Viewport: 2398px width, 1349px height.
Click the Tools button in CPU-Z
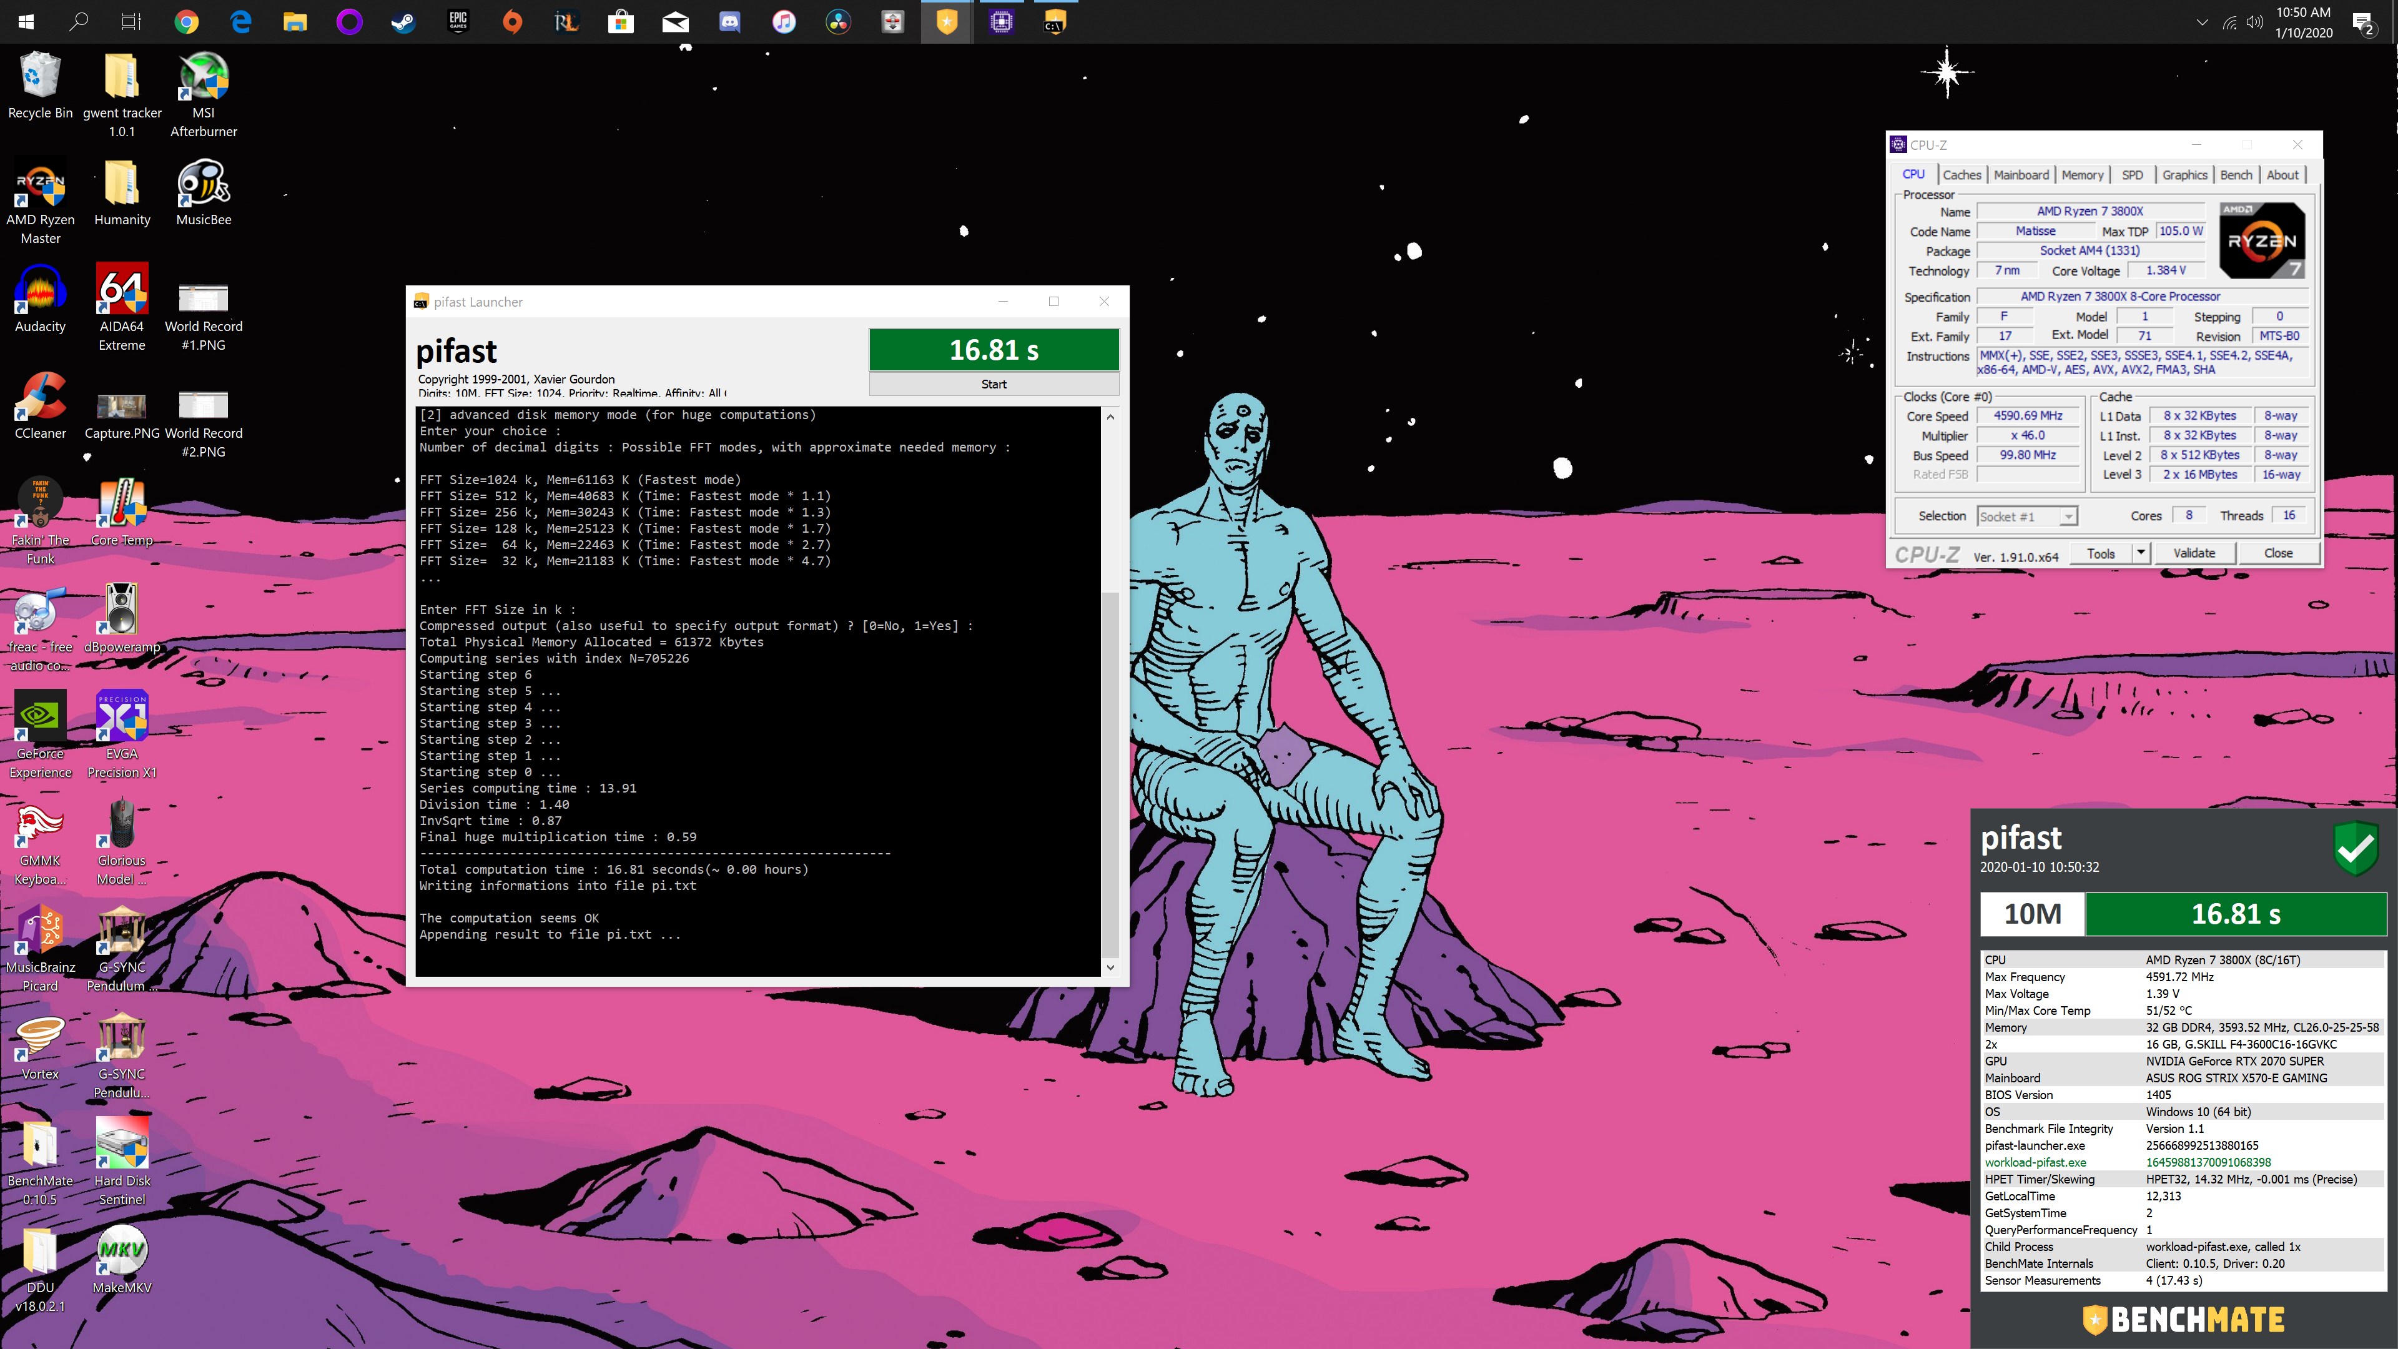tap(2100, 553)
